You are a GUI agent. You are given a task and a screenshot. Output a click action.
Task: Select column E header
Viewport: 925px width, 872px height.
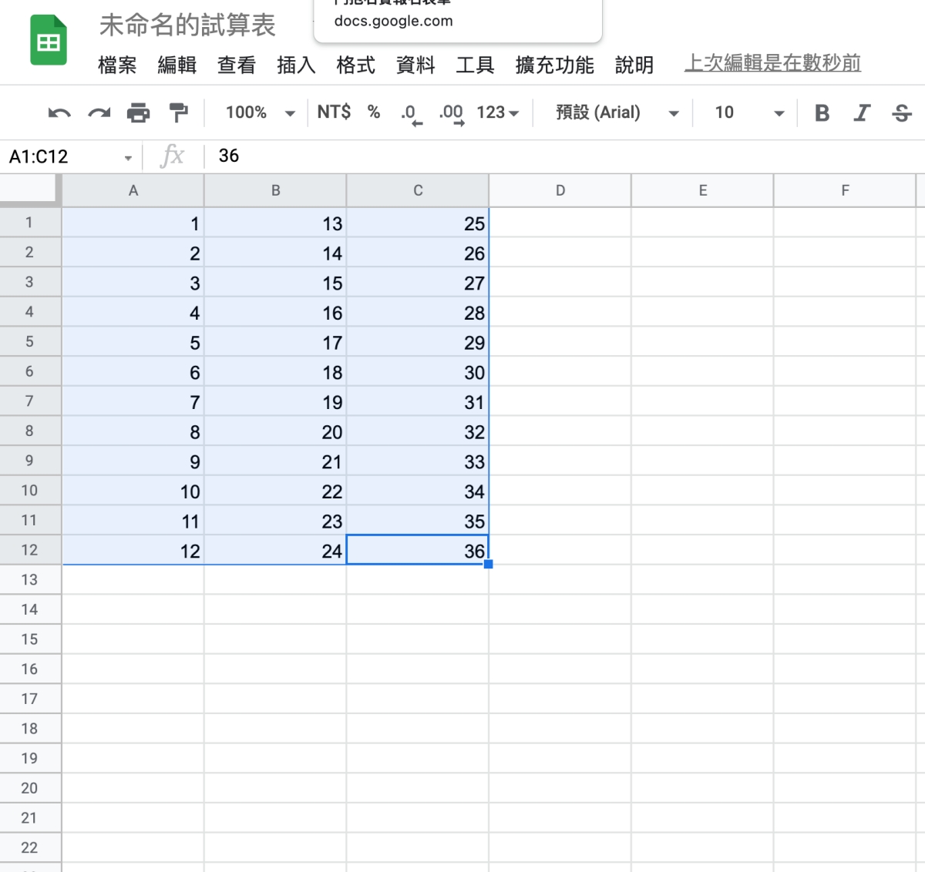(702, 190)
